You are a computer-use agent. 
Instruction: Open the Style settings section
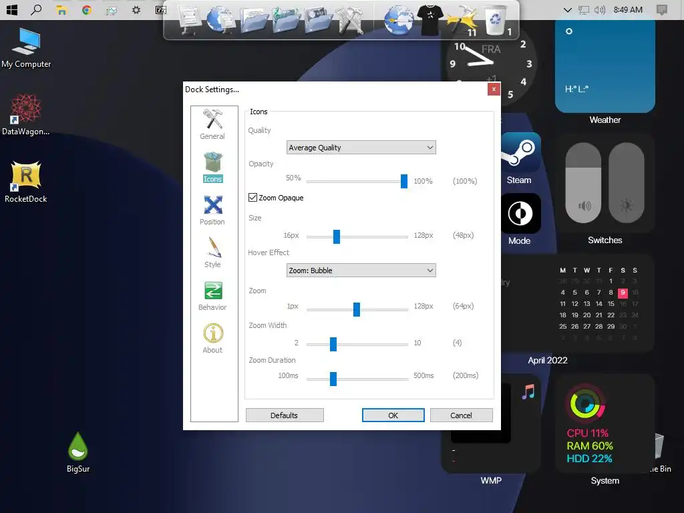pos(212,252)
